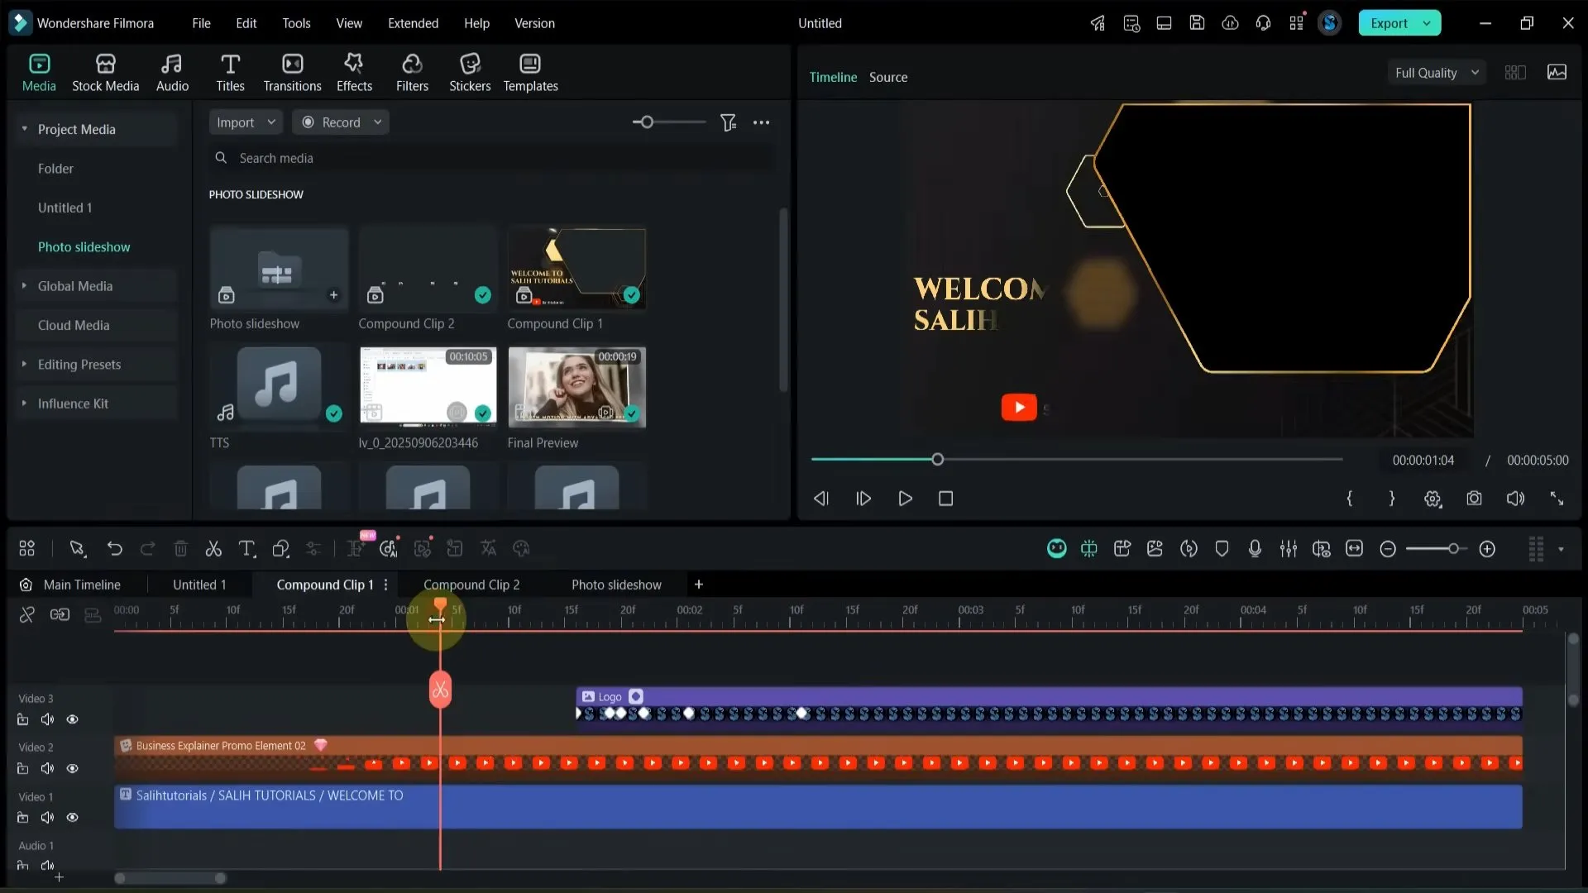
Task: Open the Full Quality dropdown
Action: pyautogui.click(x=1437, y=73)
